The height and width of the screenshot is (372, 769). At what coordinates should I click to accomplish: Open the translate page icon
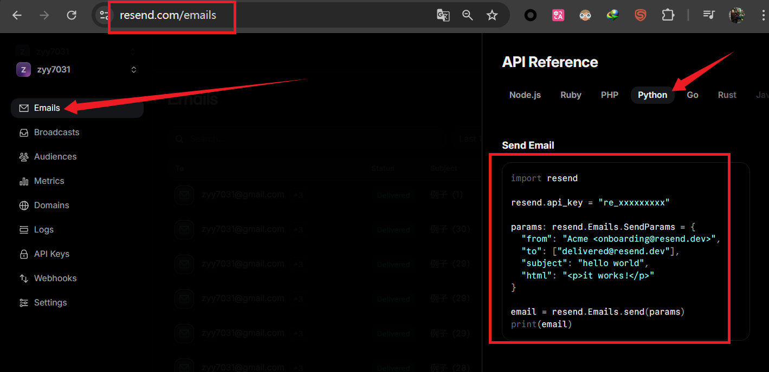click(x=443, y=15)
